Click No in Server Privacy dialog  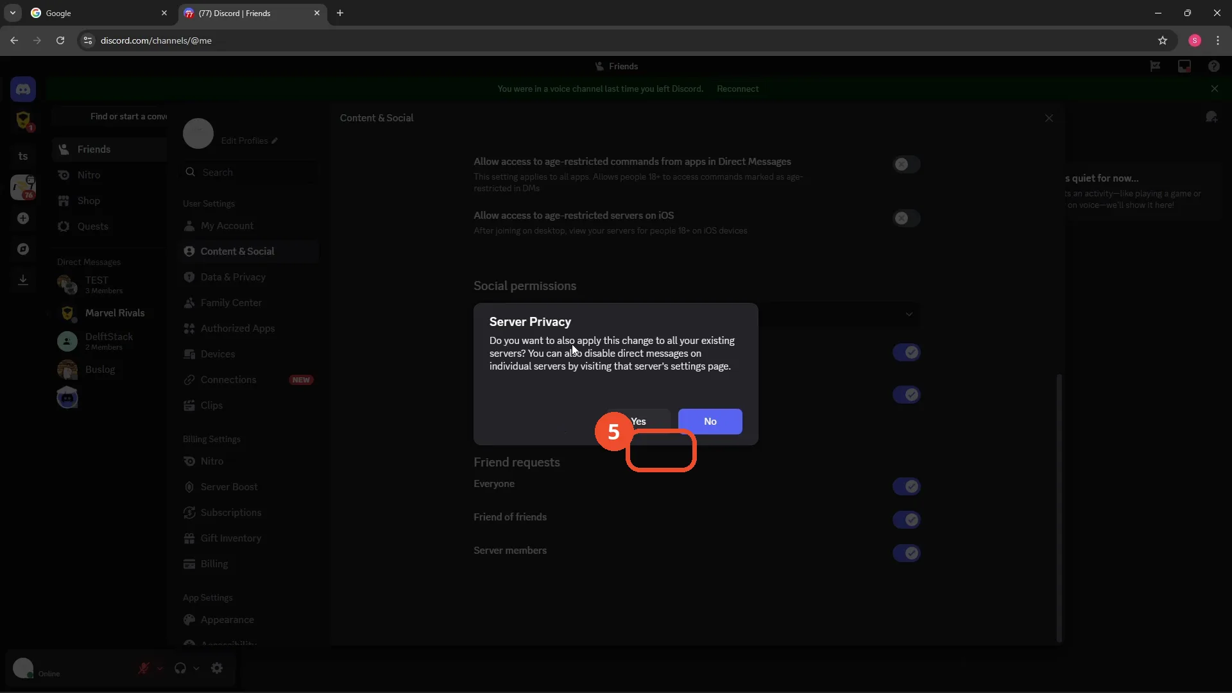710,422
